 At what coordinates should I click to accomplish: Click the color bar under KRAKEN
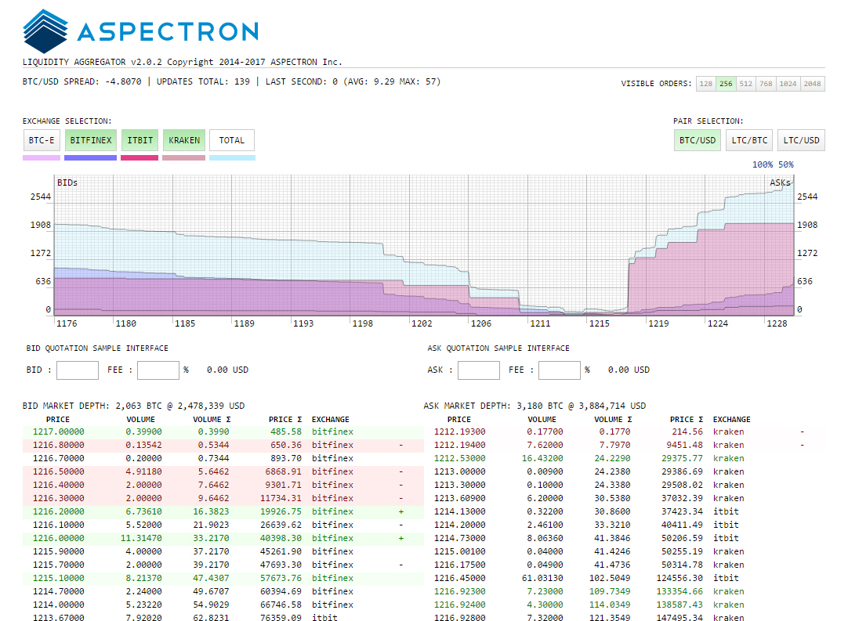click(x=184, y=158)
